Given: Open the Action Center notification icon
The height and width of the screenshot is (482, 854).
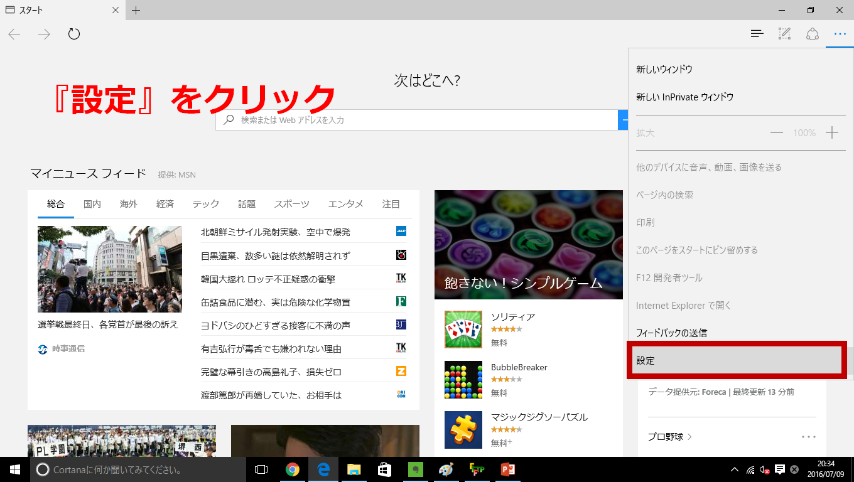Looking at the screenshot, I should point(780,469).
